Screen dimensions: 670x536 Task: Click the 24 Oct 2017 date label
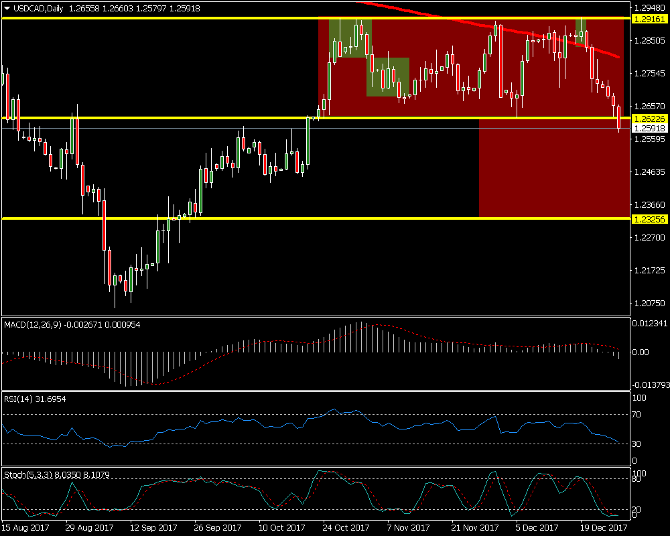(346, 528)
